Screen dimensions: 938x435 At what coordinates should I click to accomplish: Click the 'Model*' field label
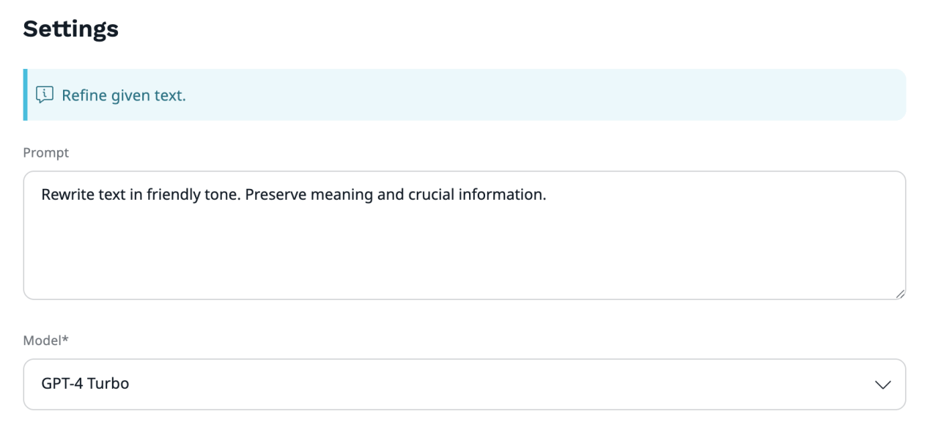45,340
